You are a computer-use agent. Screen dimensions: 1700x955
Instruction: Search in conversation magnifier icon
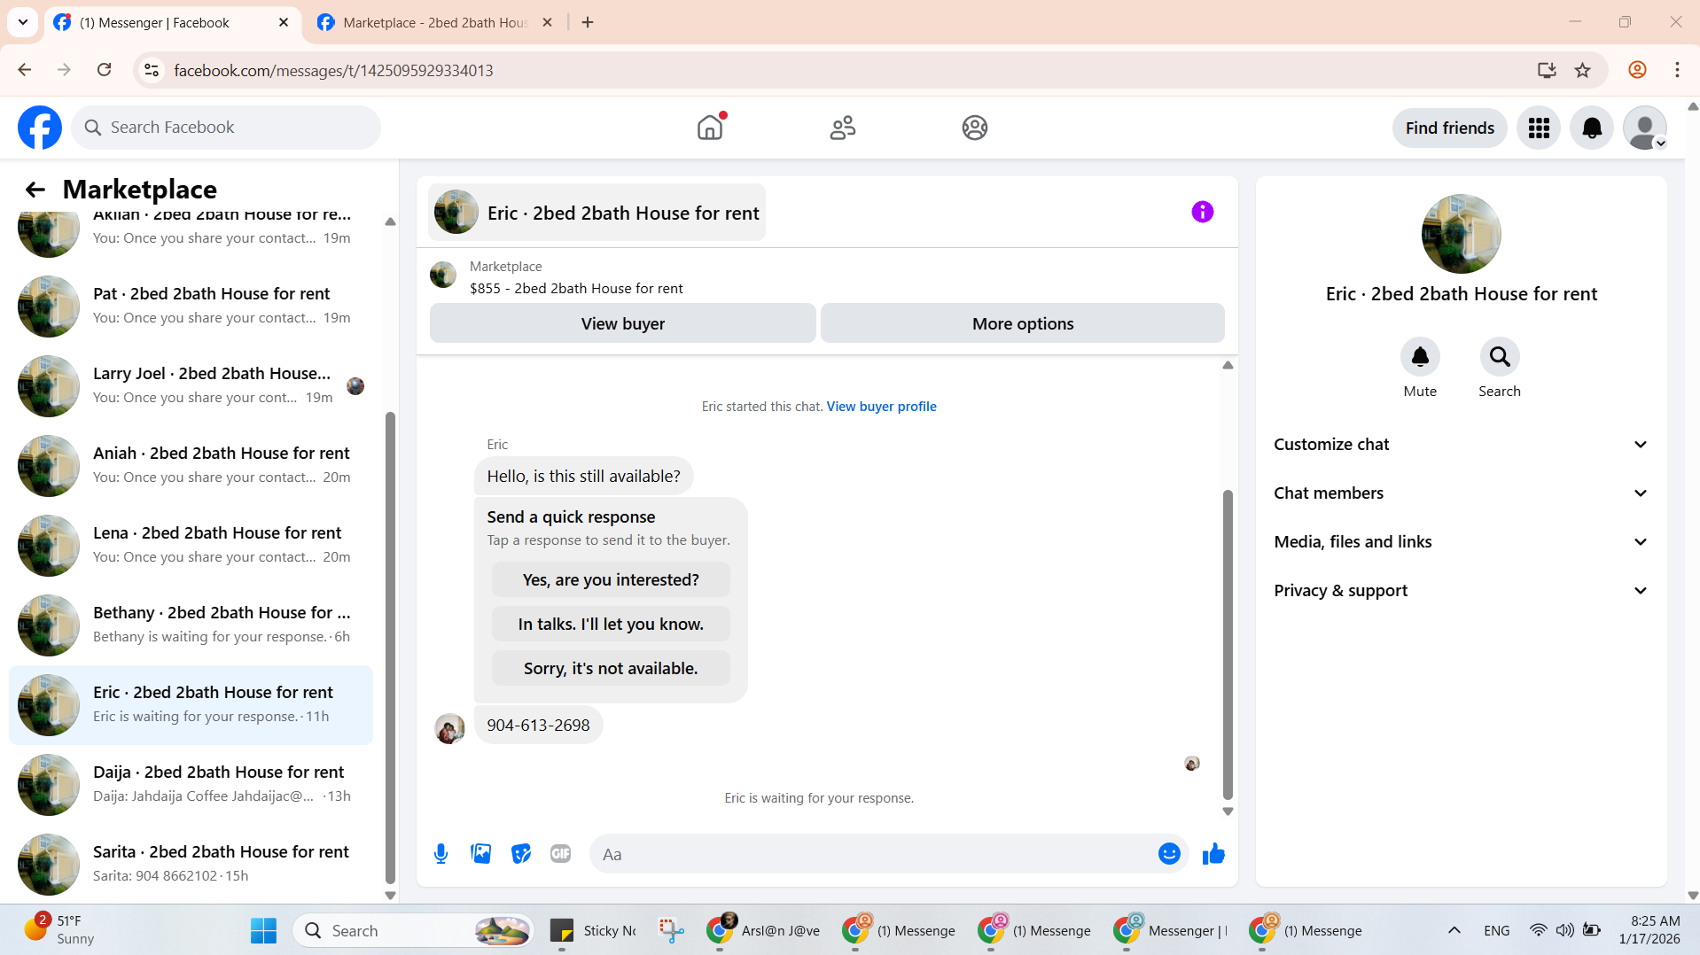tap(1500, 357)
